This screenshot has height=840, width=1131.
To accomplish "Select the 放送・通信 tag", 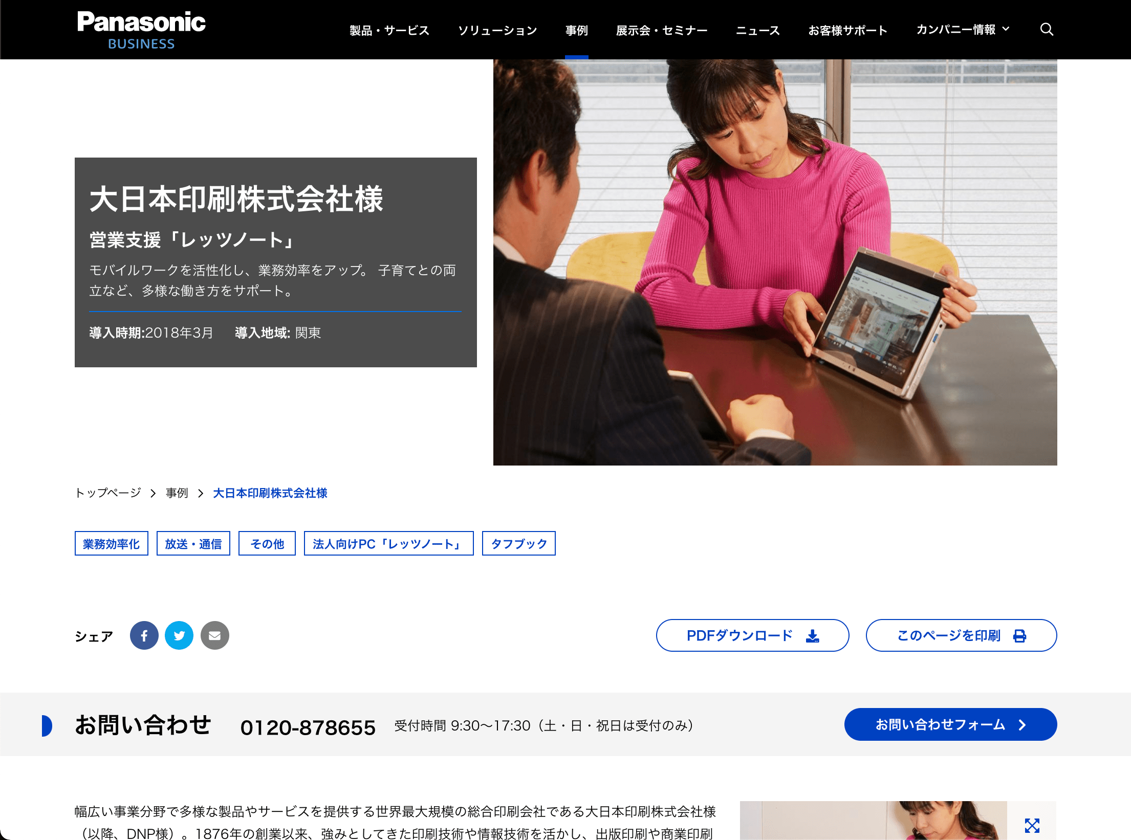I will pos(193,543).
